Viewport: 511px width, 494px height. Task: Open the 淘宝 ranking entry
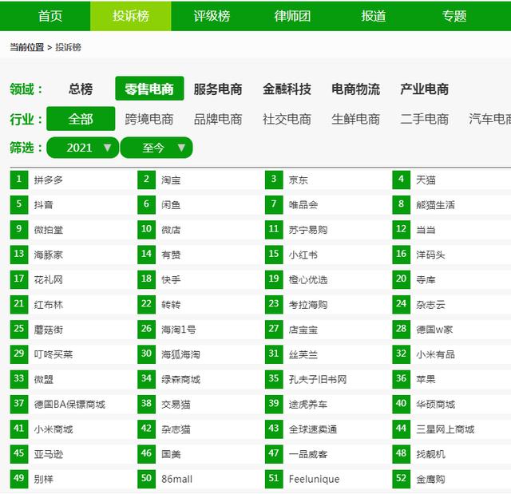pyautogui.click(x=171, y=180)
